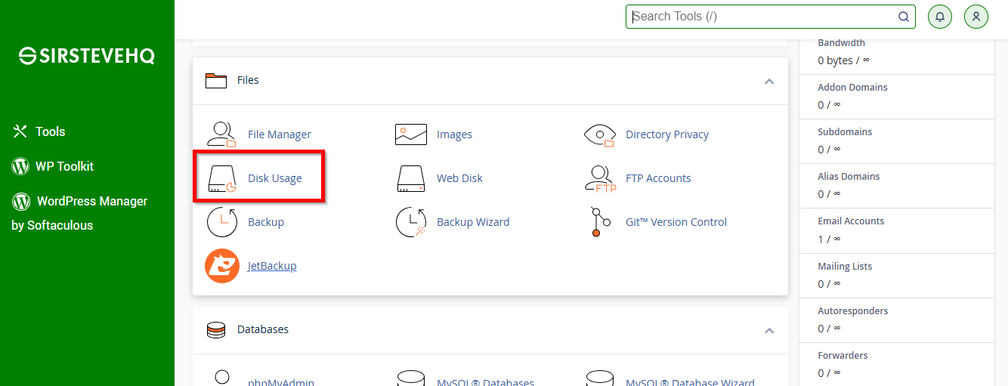The width and height of the screenshot is (1008, 386).
Task: Click the Alias Domains statistic label
Action: pos(849,177)
